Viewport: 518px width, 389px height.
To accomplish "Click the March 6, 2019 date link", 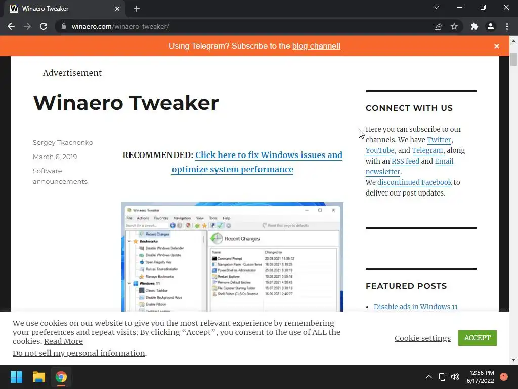I will point(55,157).
